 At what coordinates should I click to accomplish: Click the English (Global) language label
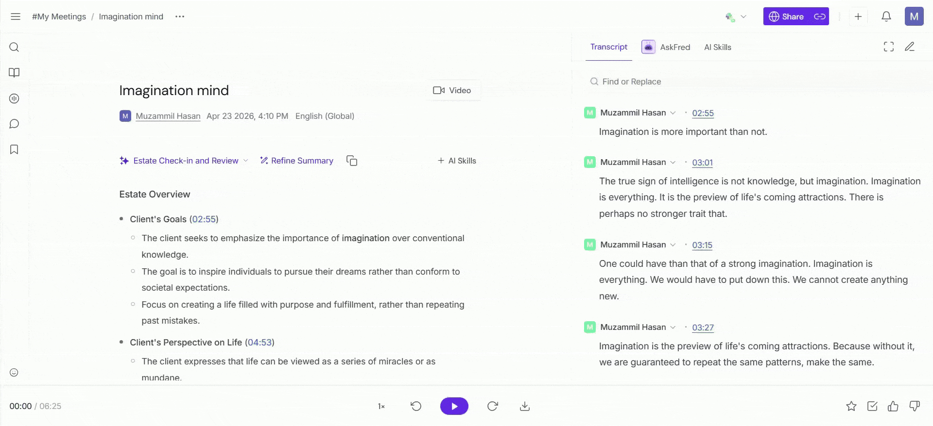click(x=325, y=116)
